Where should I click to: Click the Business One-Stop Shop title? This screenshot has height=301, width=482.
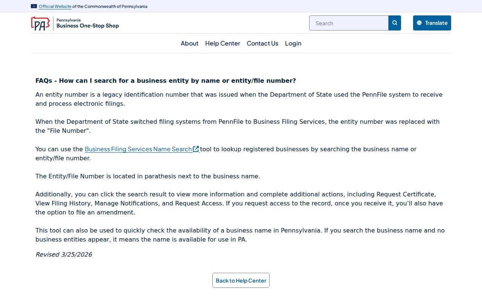[88, 26]
